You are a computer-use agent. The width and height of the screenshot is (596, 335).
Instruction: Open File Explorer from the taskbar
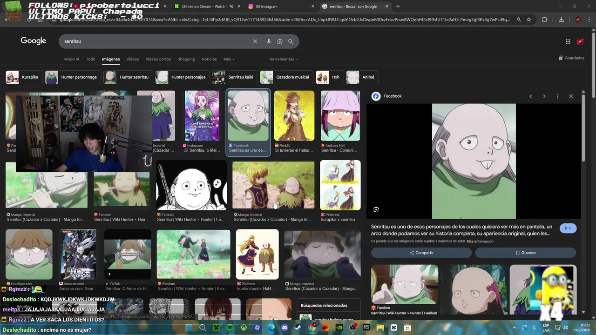(380, 328)
